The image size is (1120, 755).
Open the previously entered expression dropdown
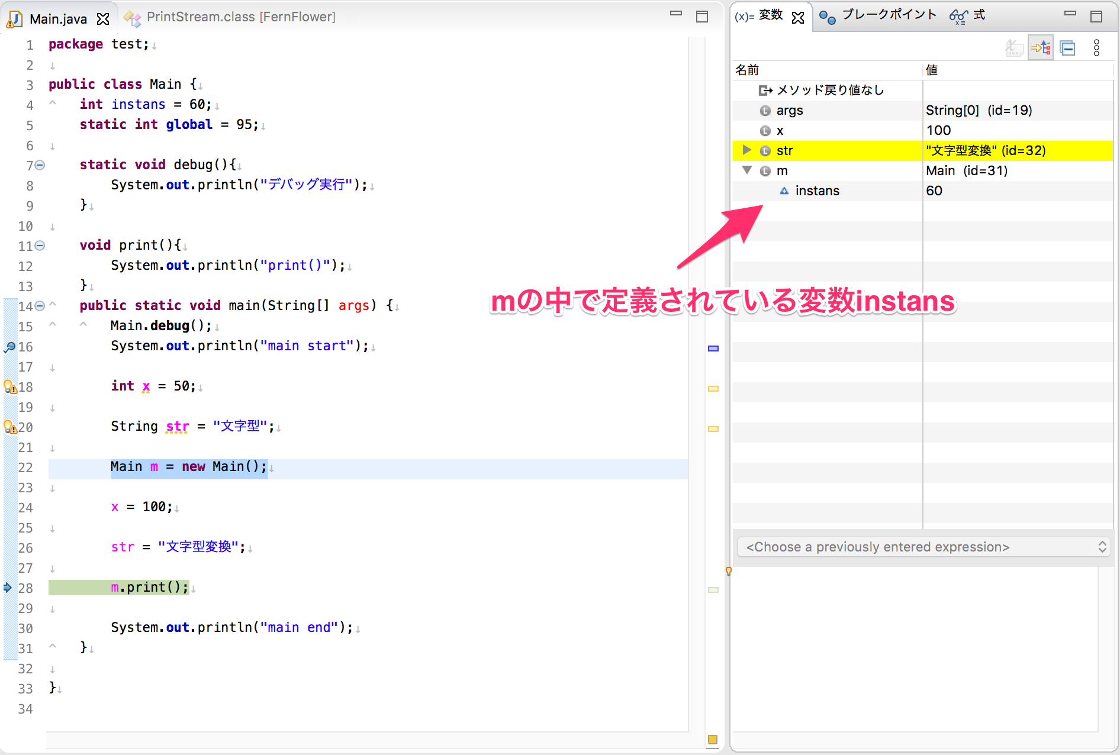tap(923, 547)
